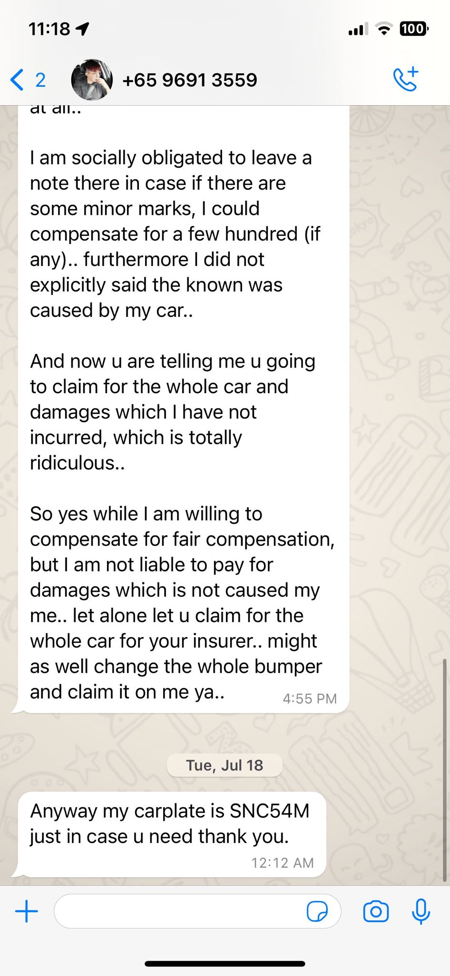Tap the cellular signal bars icon
The image size is (450, 976).
tap(358, 30)
